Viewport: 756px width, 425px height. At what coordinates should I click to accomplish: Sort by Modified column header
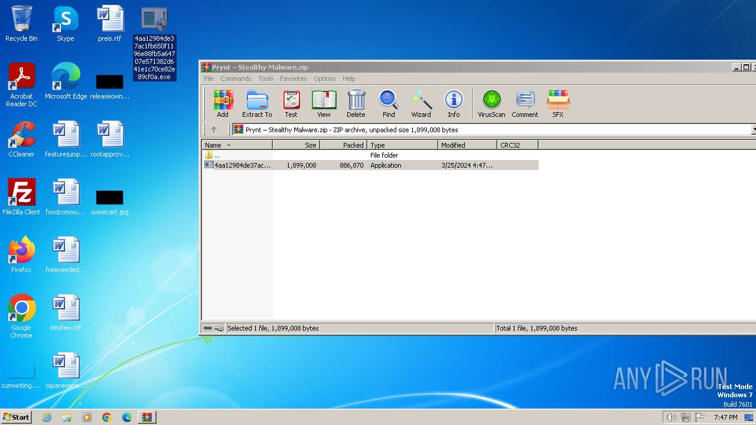[468, 145]
